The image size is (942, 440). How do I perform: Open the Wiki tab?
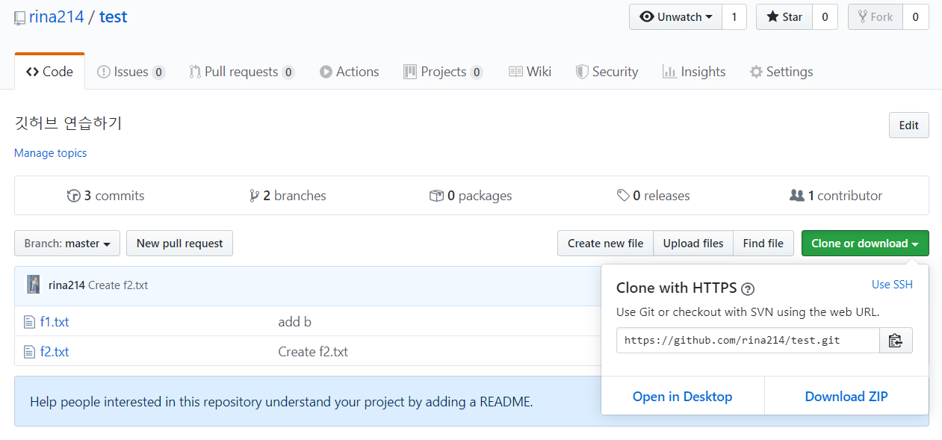click(530, 72)
